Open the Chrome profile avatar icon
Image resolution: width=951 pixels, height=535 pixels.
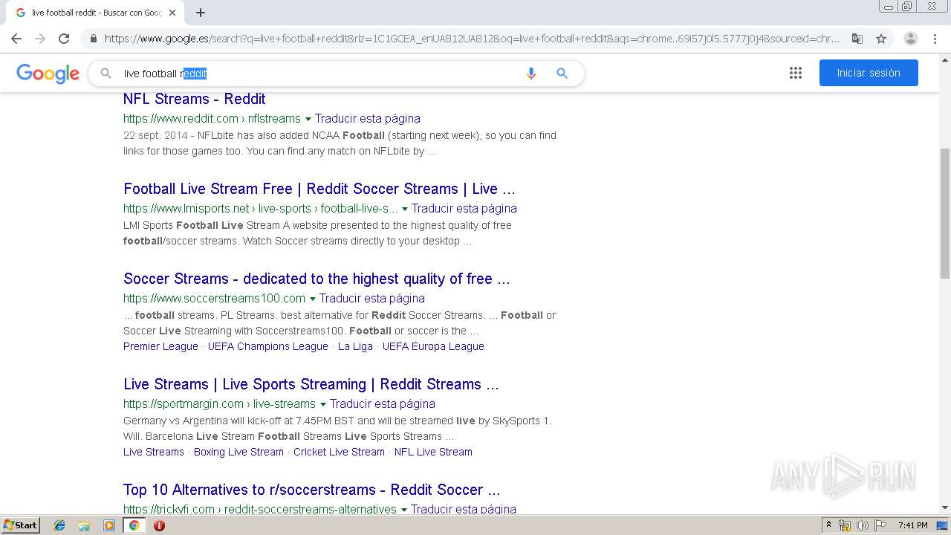911,39
